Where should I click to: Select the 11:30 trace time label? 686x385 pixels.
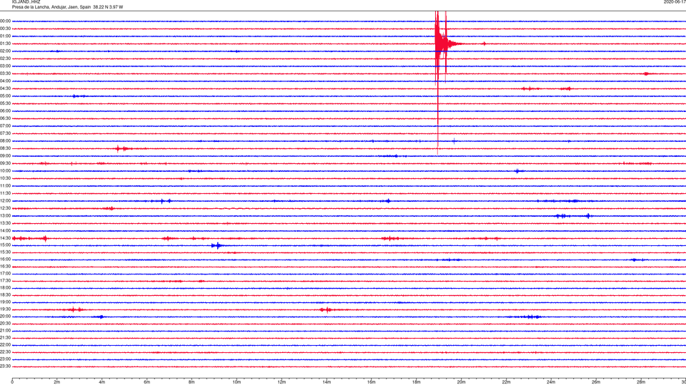[5, 193]
